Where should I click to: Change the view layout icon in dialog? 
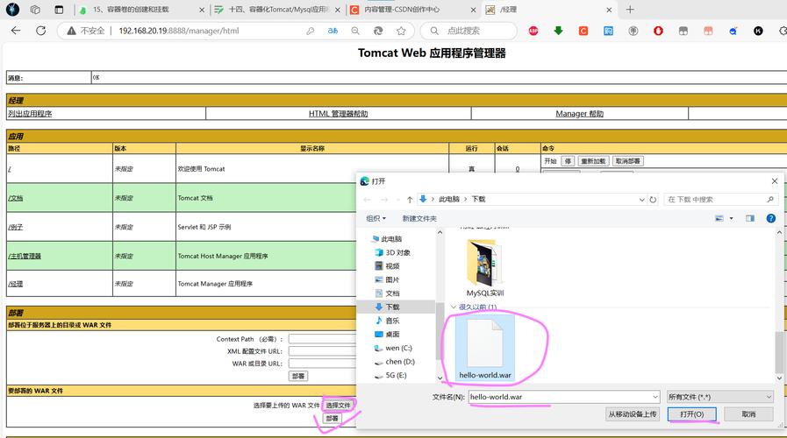tap(719, 218)
